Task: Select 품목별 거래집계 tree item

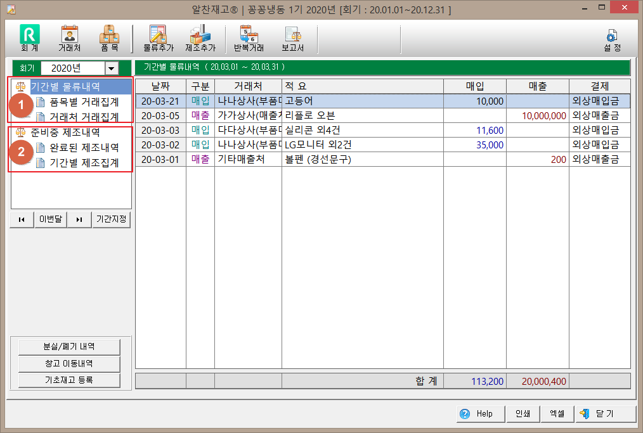Action: click(x=84, y=101)
